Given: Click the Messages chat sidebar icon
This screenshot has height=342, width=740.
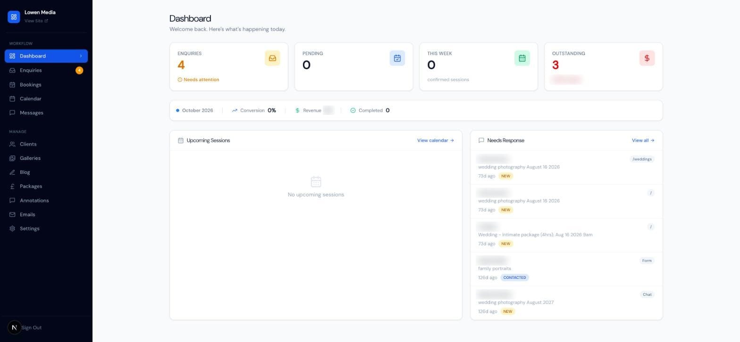Looking at the screenshot, I should click(x=12, y=113).
